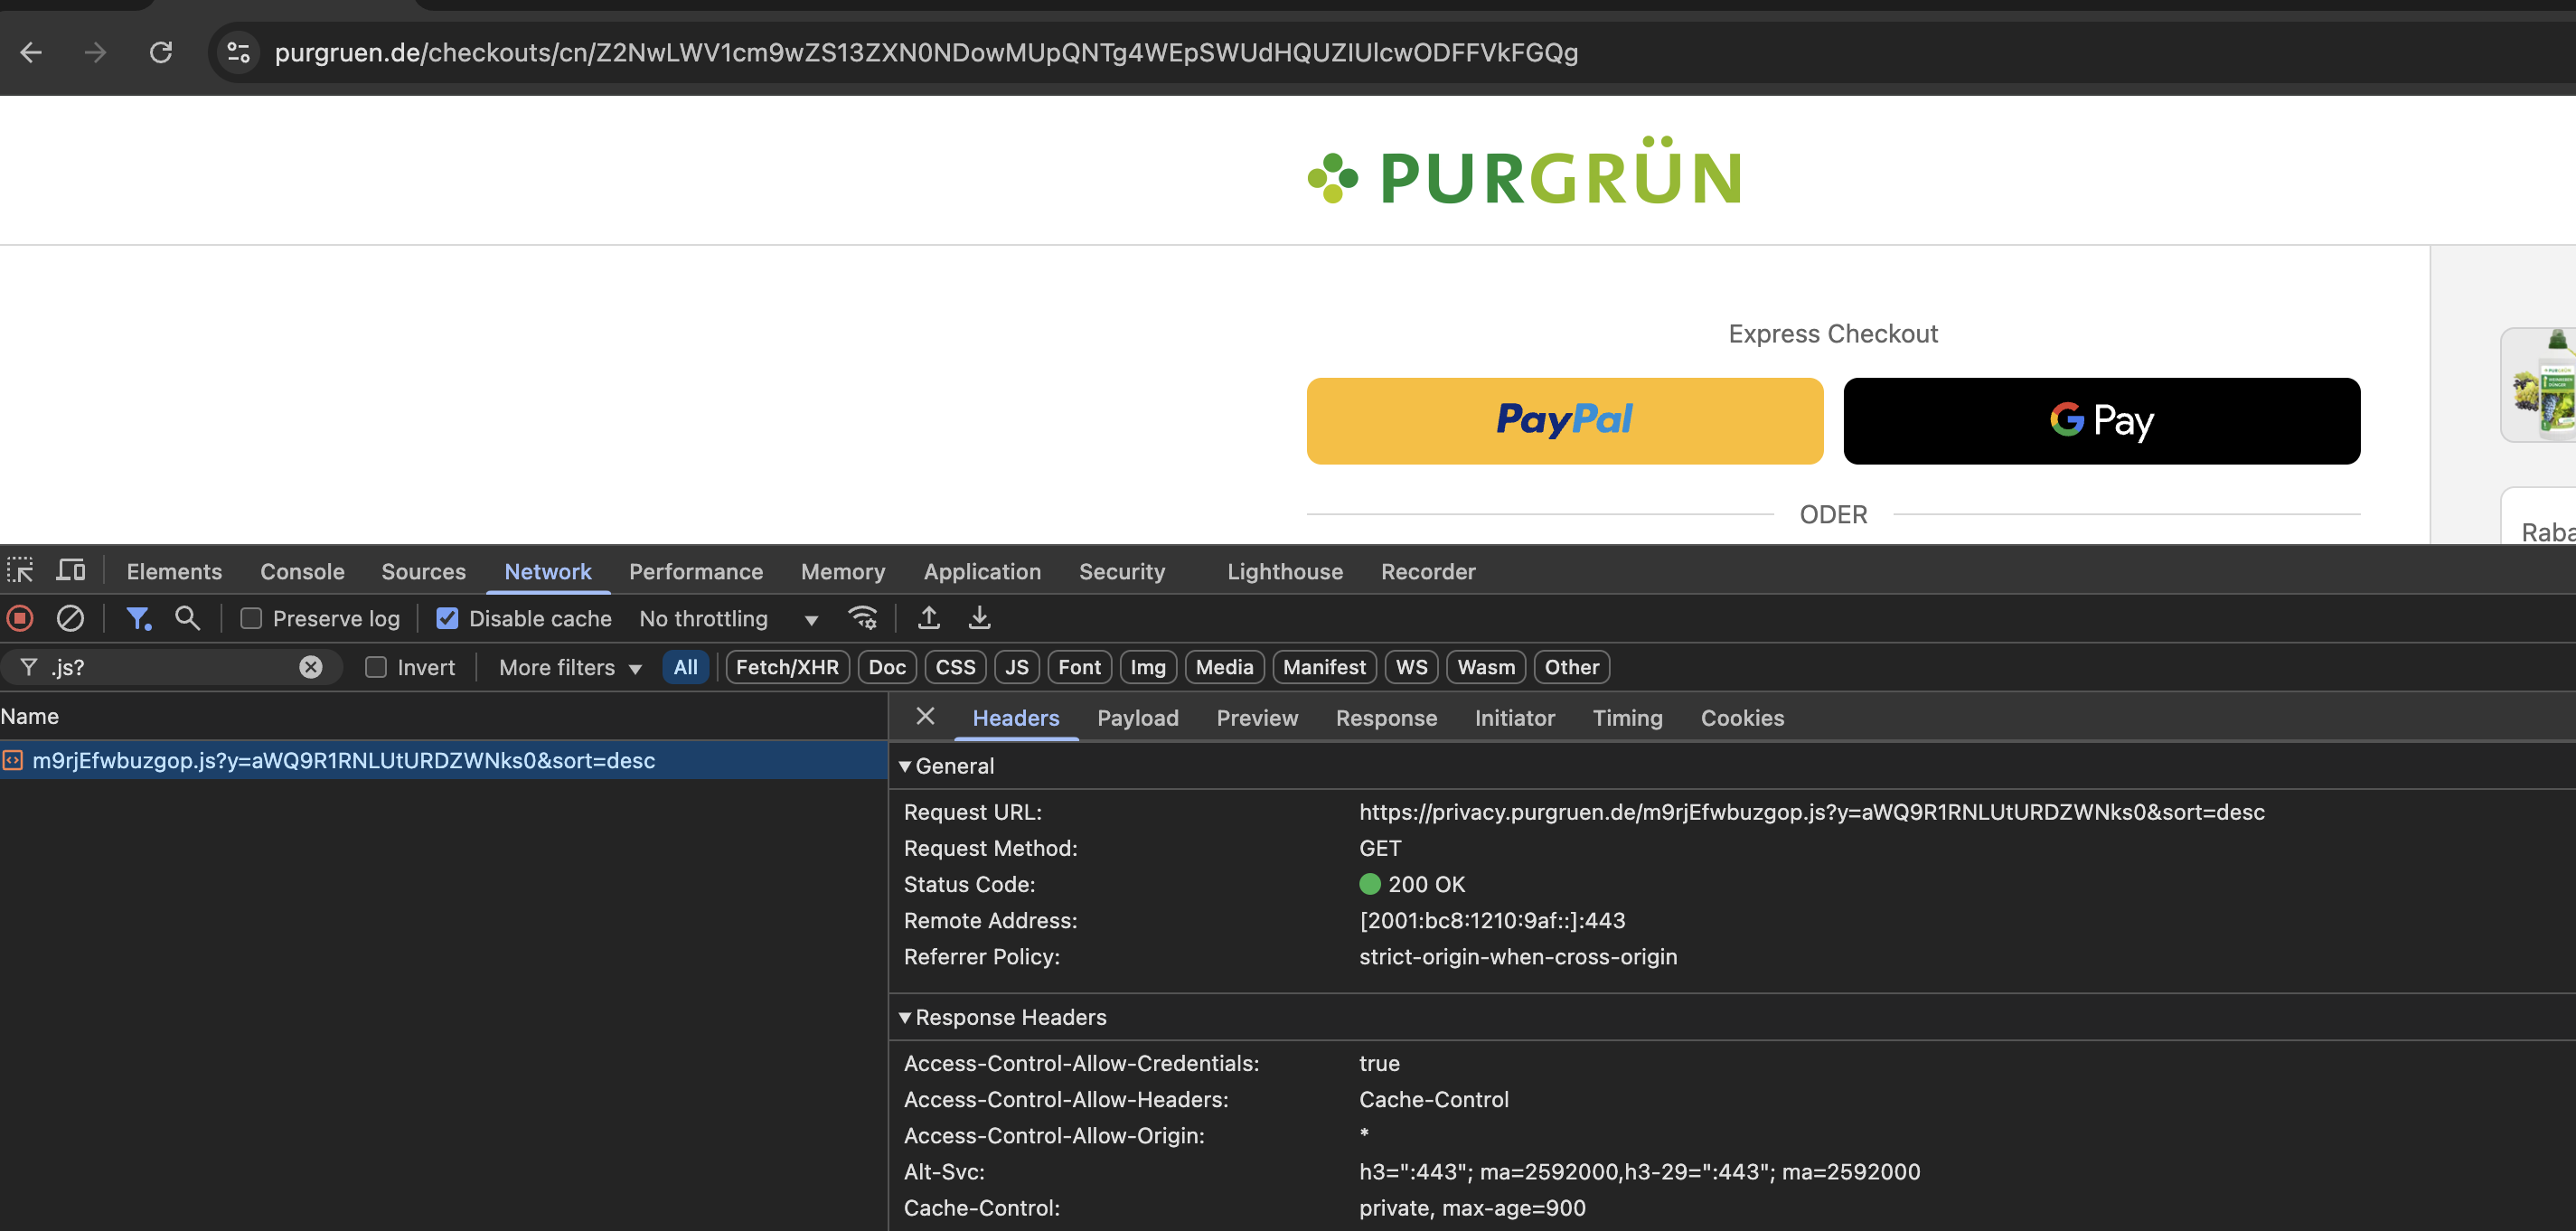The height and width of the screenshot is (1231, 2576).
Task: Click the browser address bar URL
Action: point(926,52)
